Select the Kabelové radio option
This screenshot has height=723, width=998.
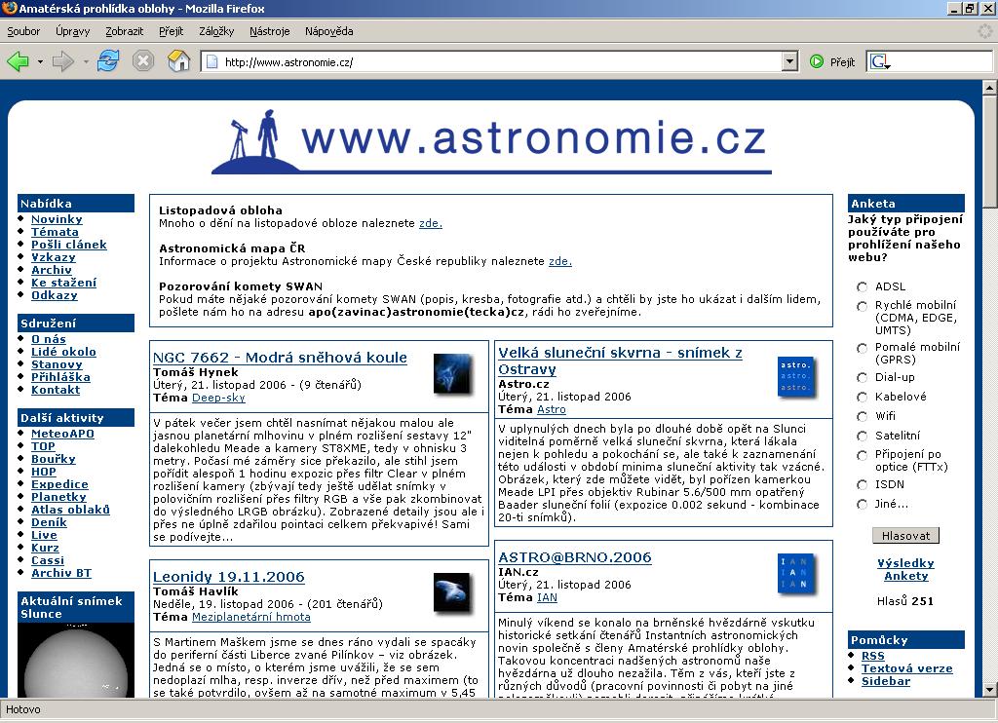point(862,398)
